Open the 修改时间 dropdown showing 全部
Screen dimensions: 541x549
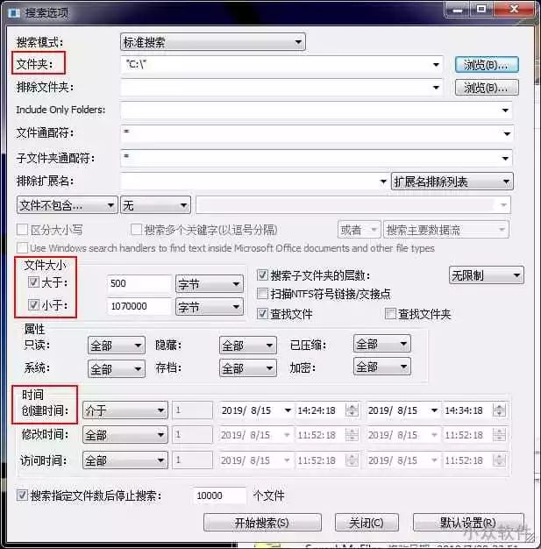click(125, 435)
